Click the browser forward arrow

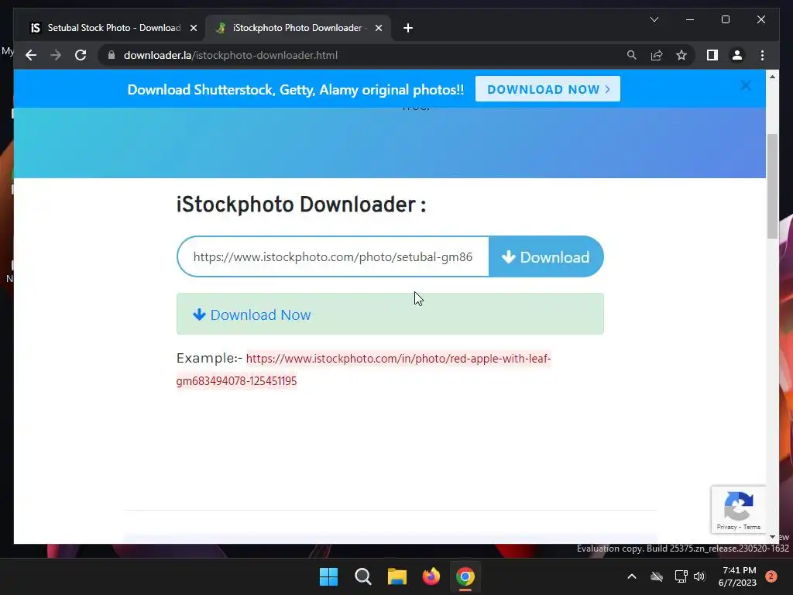tap(56, 55)
